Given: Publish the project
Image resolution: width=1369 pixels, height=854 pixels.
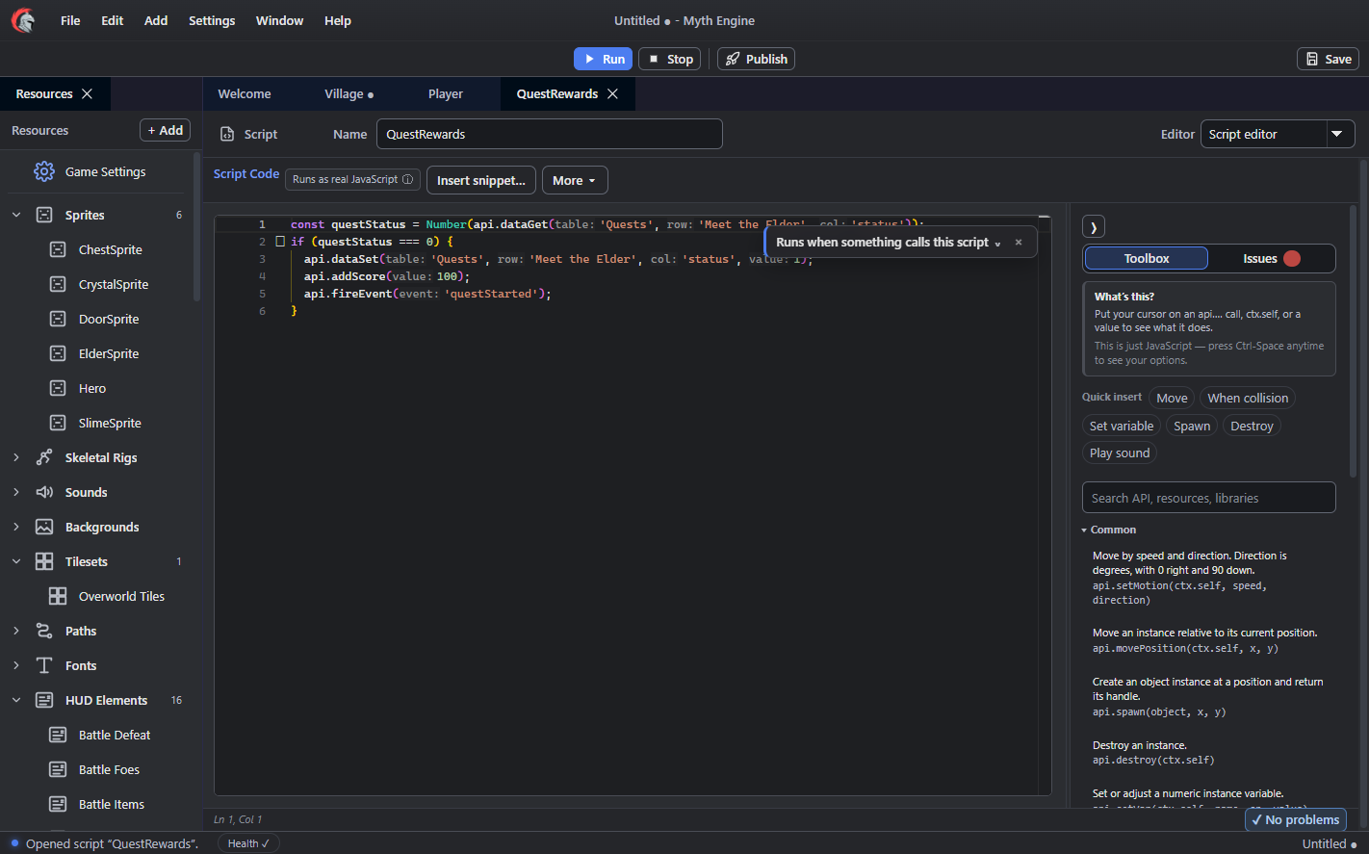Looking at the screenshot, I should click(756, 59).
